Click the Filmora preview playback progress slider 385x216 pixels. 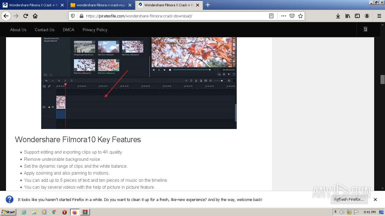pyautogui.click(x=192, y=70)
